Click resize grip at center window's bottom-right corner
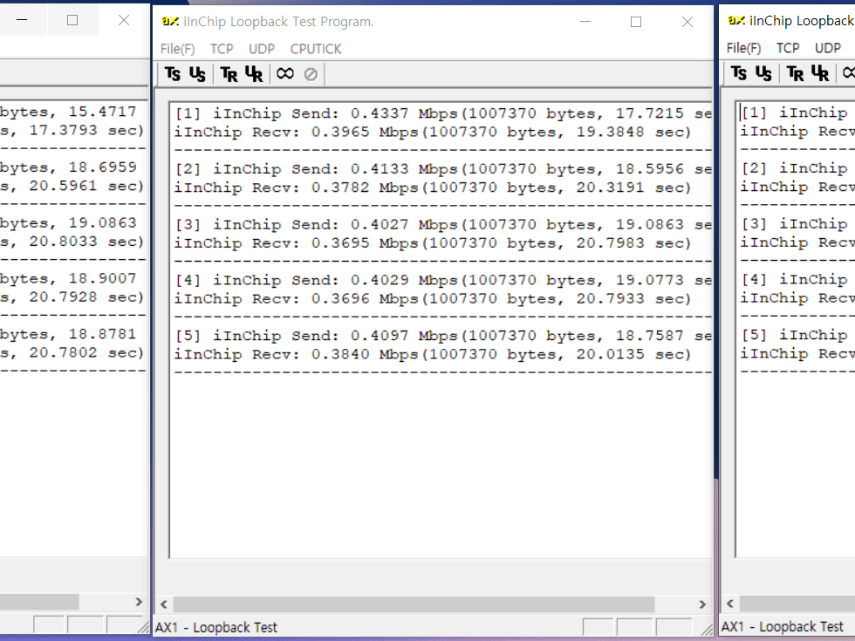 [x=706, y=630]
